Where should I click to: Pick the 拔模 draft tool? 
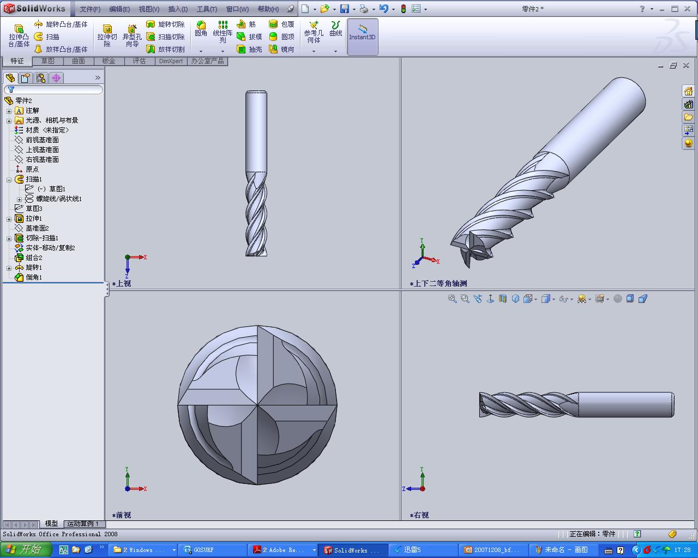[250, 37]
